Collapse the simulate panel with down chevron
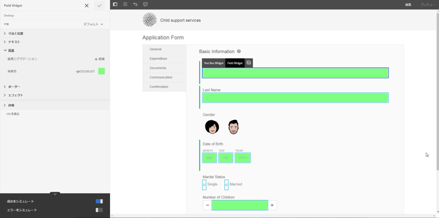Viewport: 439px width, 218px height. pyautogui.click(x=55, y=193)
